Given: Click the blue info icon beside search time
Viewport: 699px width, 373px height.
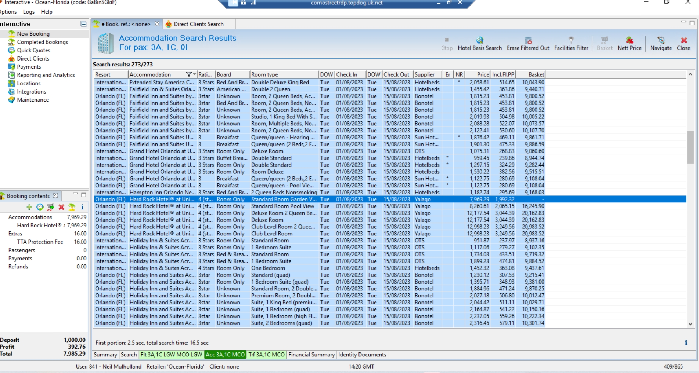Looking at the screenshot, I should coord(686,343).
